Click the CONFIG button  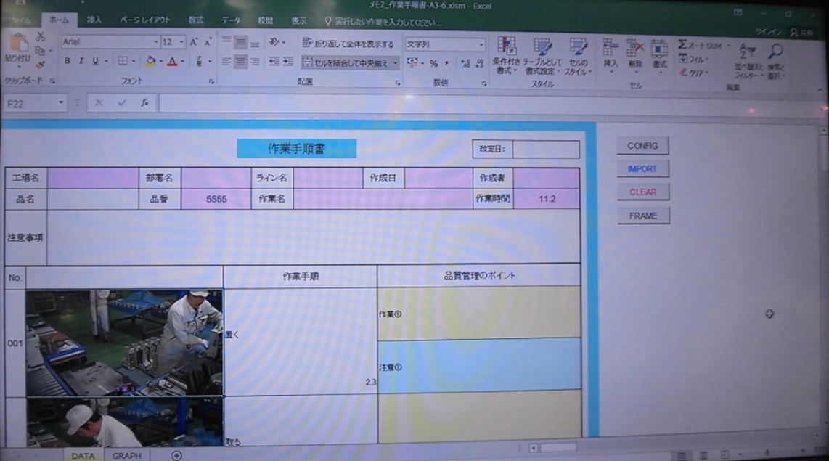[642, 145]
